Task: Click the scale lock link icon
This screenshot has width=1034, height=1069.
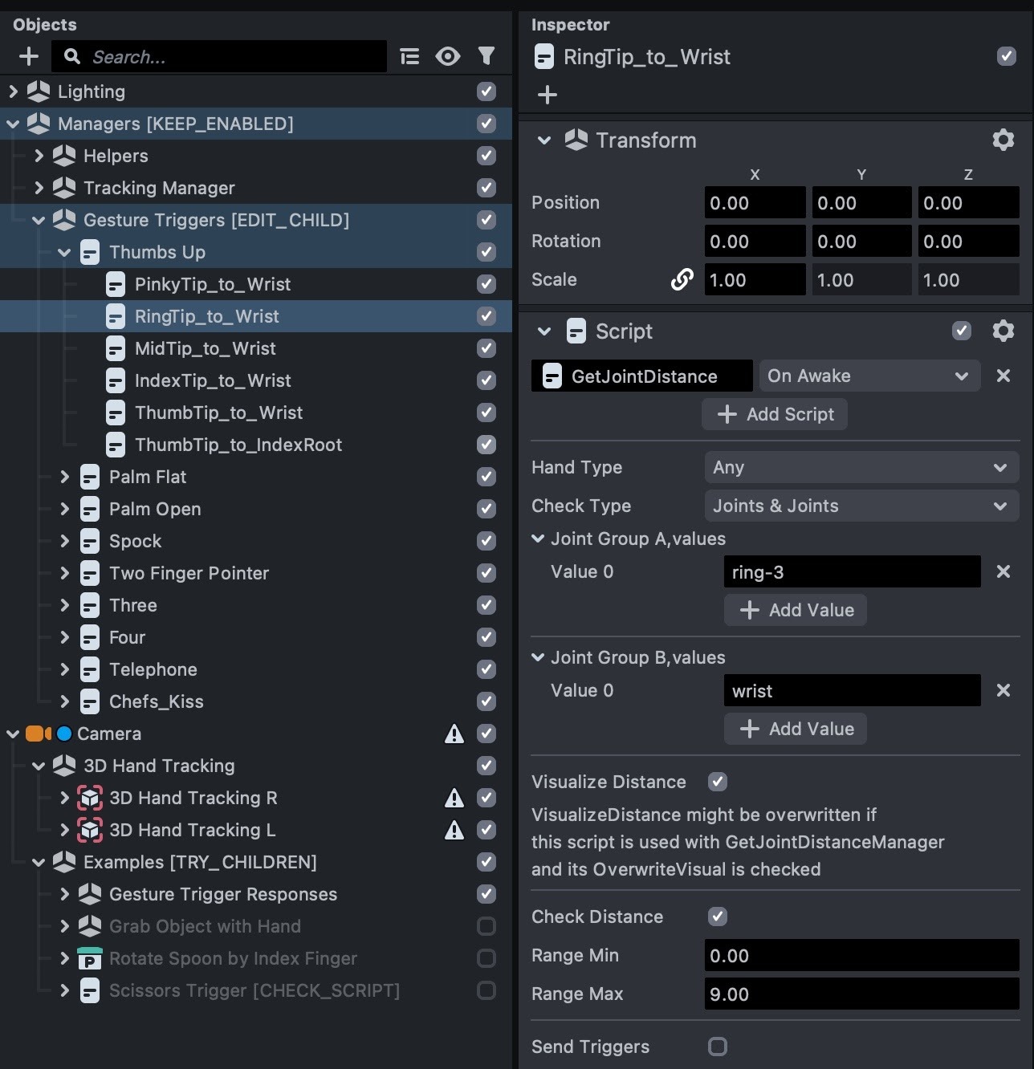Action: point(682,280)
